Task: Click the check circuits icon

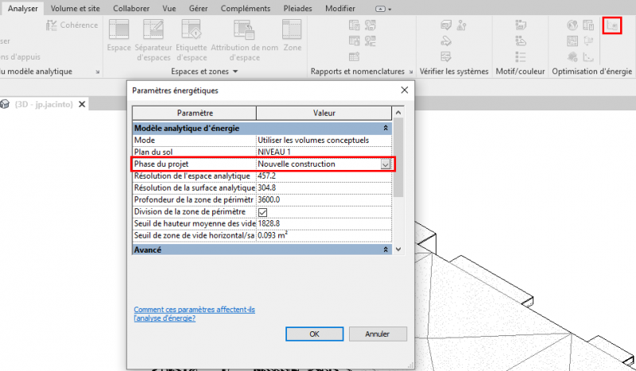Action: coord(446,56)
